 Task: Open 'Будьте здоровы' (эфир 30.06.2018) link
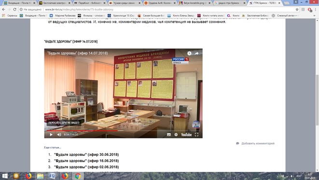(86, 154)
